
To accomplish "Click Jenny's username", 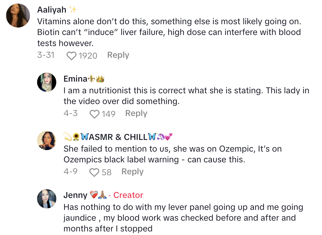I will 75,195.
